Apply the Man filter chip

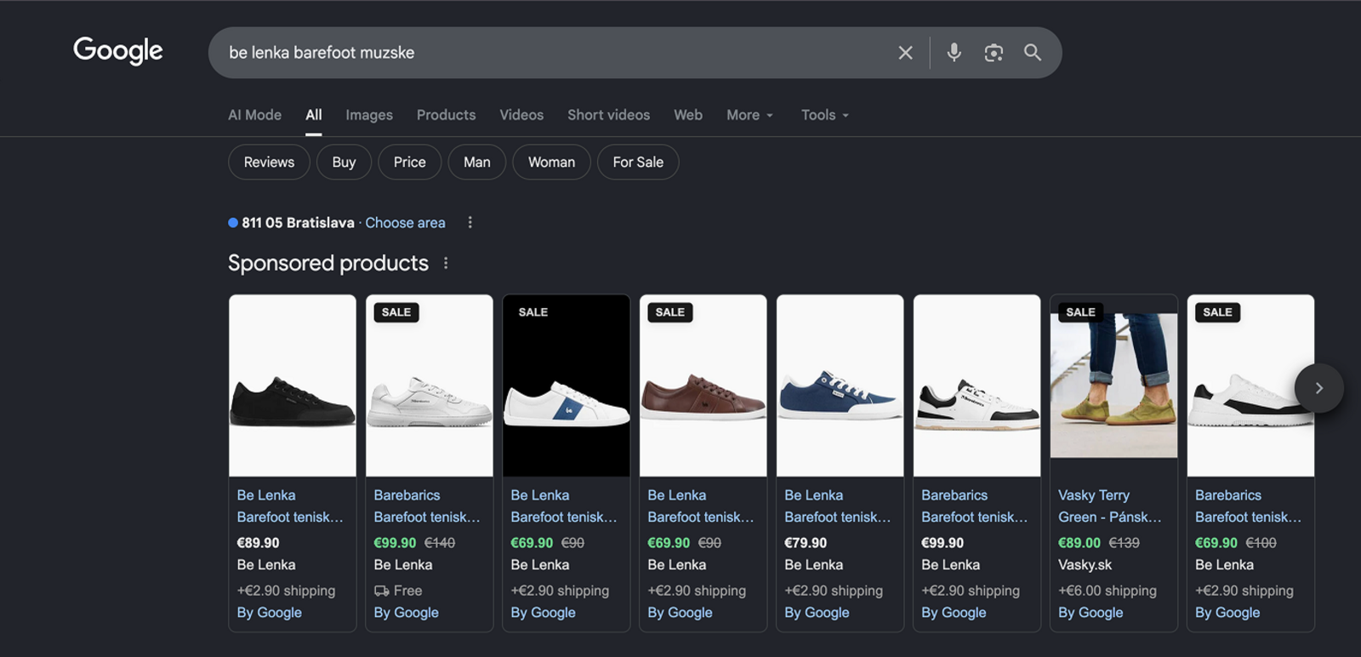pos(476,162)
